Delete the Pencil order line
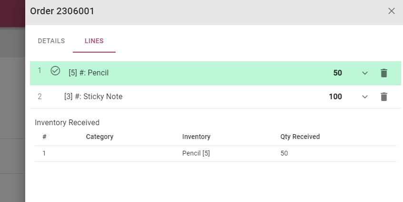The width and height of the screenshot is (403, 202). [x=384, y=73]
